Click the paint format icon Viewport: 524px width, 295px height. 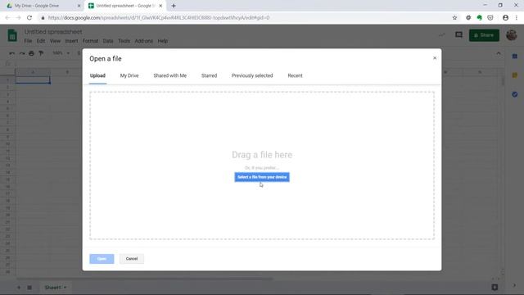[41, 53]
